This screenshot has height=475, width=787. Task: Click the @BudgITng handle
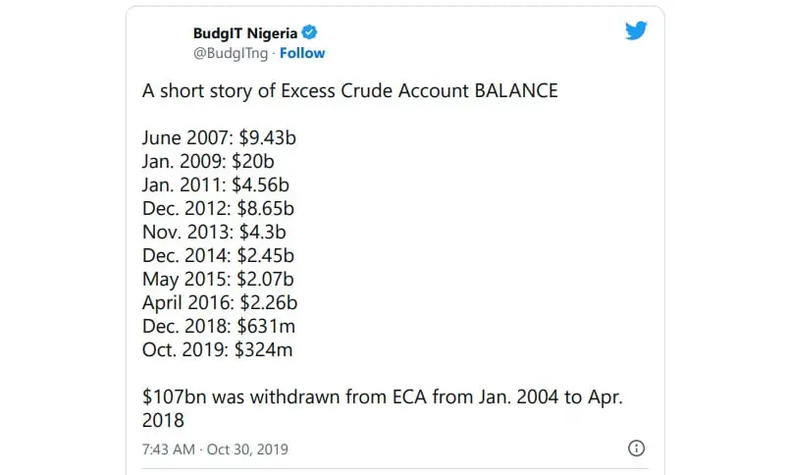pos(231,53)
